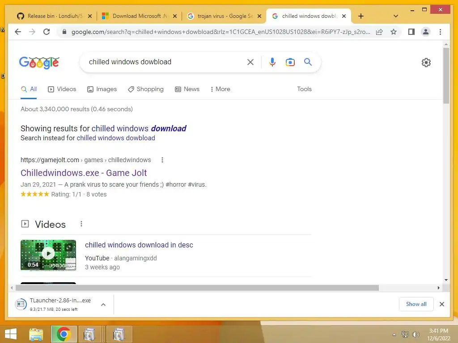The image size is (458, 343).
Task: Click the address bar URL
Action: (221, 32)
